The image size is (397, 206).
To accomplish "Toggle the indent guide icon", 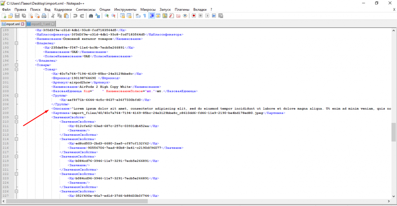I will tap(152, 16).
